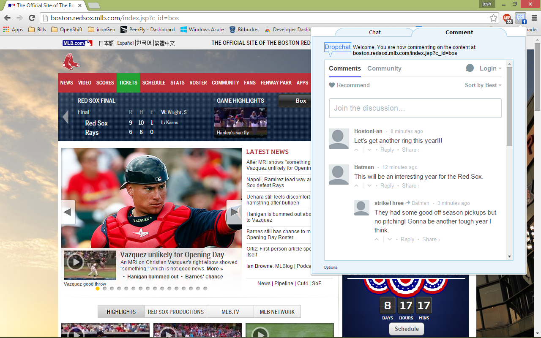
Task: Open the ROSTER navigation item
Action: (x=198, y=83)
